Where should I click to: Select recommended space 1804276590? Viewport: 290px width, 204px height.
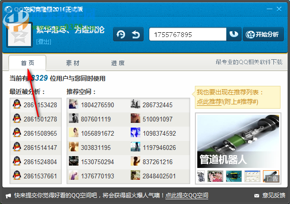point(97,105)
